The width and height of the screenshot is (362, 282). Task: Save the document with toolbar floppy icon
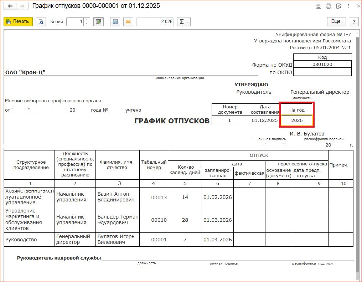[x=115, y=22]
